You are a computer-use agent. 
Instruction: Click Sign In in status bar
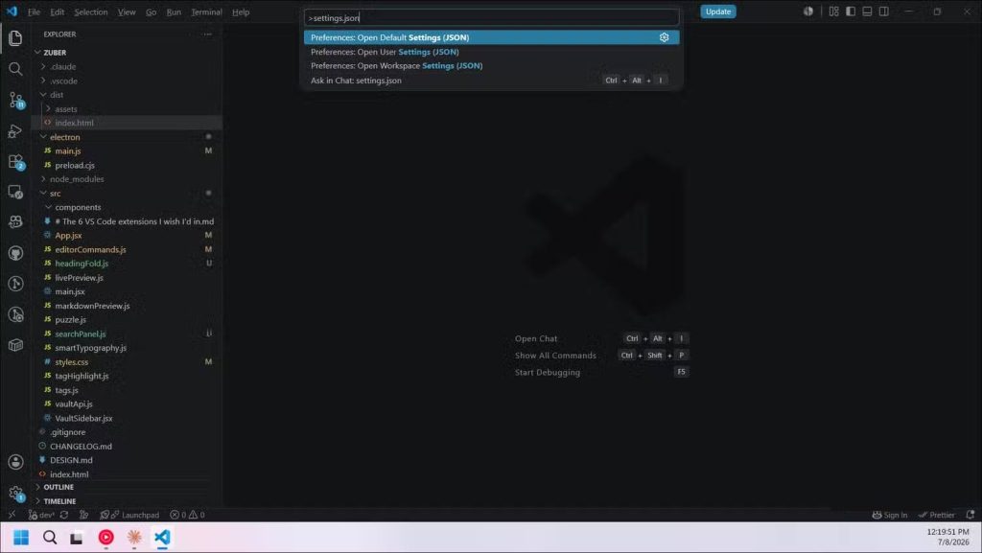(x=889, y=515)
